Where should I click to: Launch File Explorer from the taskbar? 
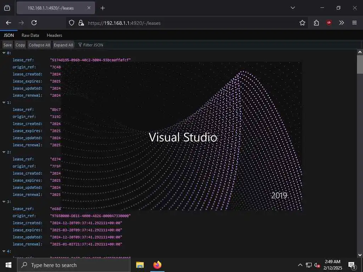pos(140,265)
